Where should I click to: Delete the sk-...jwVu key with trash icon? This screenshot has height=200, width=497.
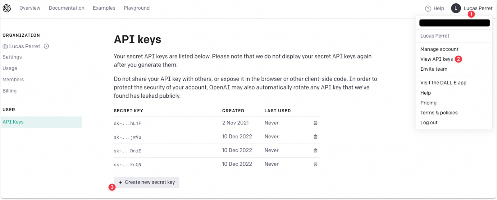(x=315, y=137)
